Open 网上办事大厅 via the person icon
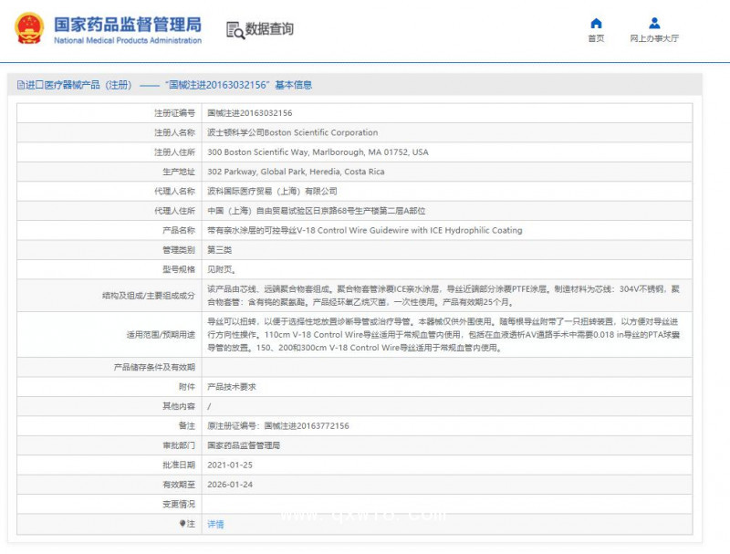The width and height of the screenshot is (730, 554). [x=654, y=22]
